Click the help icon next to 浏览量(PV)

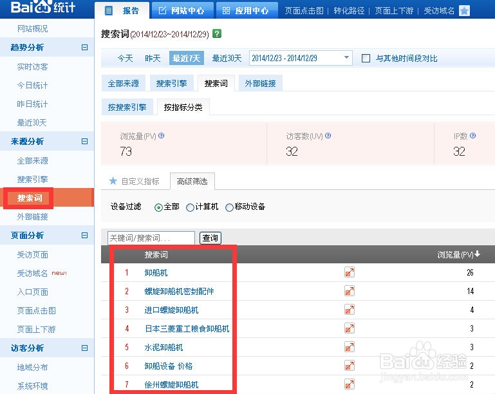click(162, 136)
